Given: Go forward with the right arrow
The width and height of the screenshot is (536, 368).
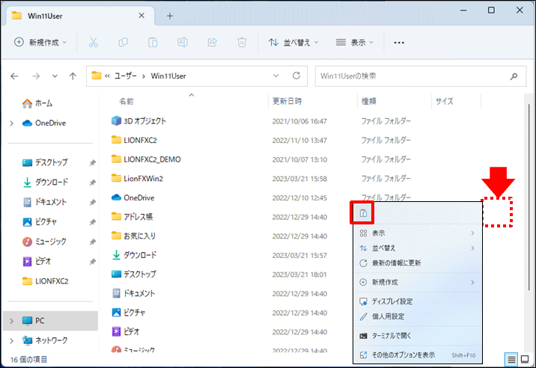Looking at the screenshot, I should pos(36,76).
